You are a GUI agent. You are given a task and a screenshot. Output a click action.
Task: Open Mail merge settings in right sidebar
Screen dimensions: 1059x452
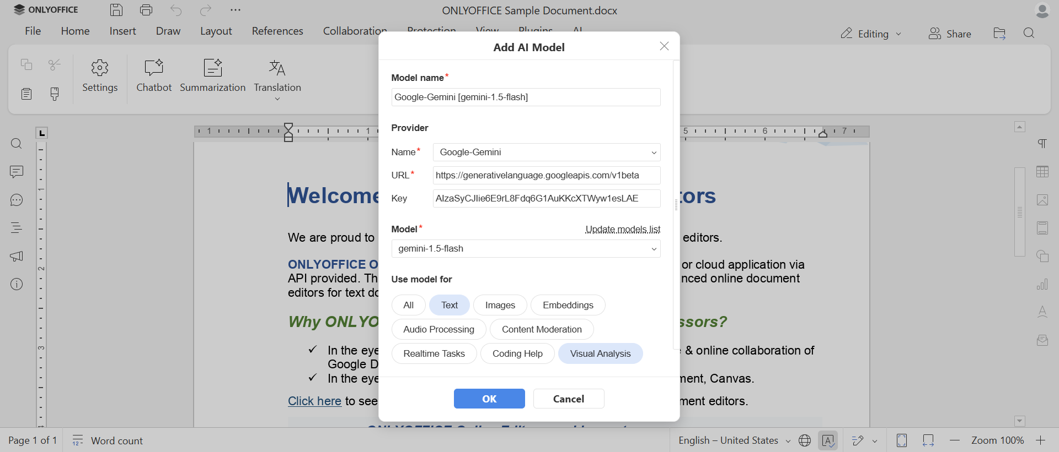1042,340
